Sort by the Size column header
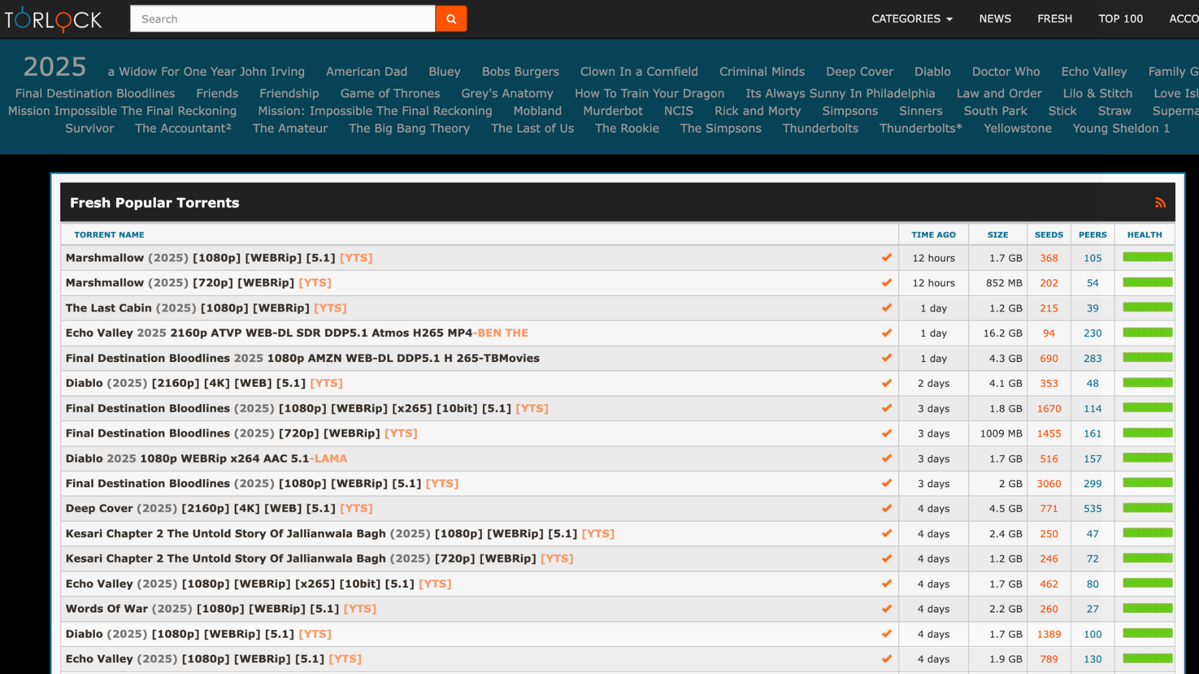The image size is (1199, 674). coord(997,235)
